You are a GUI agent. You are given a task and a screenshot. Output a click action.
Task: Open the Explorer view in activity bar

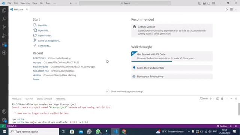[x=4, y=10]
